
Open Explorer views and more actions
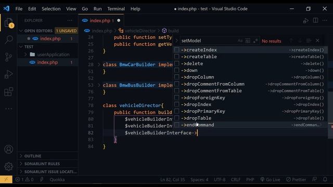pos(70,20)
